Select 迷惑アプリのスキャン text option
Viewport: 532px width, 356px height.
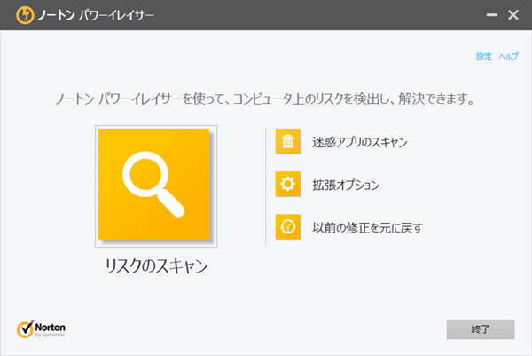point(360,142)
